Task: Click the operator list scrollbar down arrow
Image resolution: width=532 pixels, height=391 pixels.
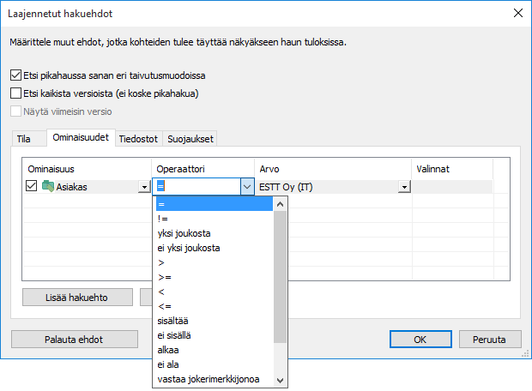Action: point(280,380)
